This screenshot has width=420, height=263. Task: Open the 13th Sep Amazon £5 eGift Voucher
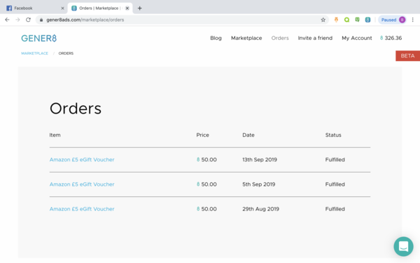[82, 160]
